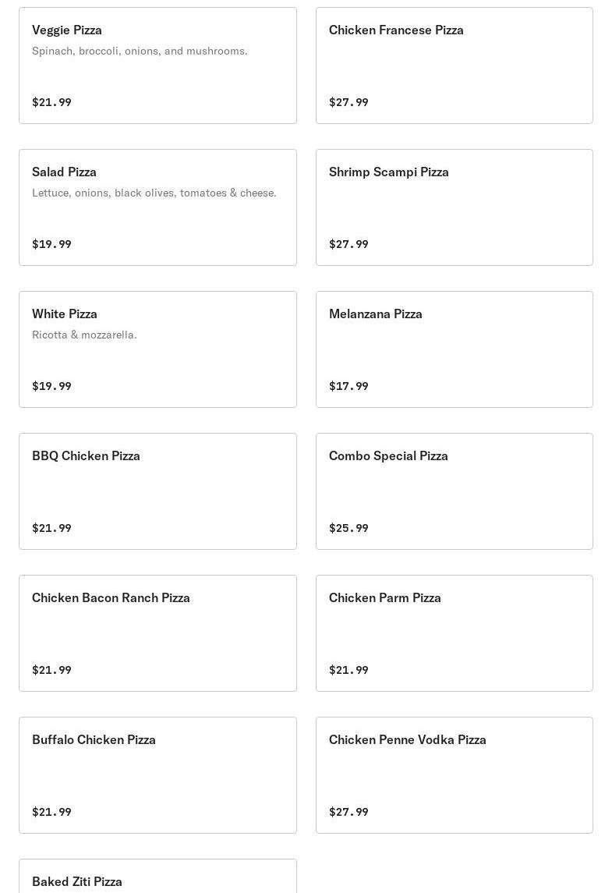Image resolution: width=612 pixels, height=893 pixels.
Task: Click the $25.99 Combo Special price
Action: click(x=348, y=528)
